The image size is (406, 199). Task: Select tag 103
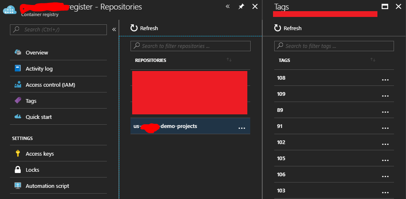pyautogui.click(x=334, y=190)
